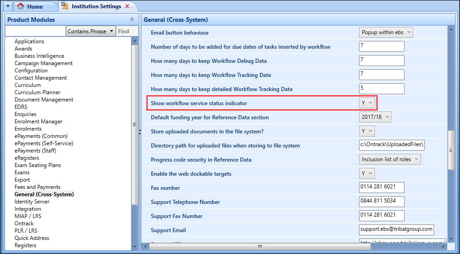Open Enrolments module
Image resolution: width=460 pixels, height=254 pixels.
(28, 129)
